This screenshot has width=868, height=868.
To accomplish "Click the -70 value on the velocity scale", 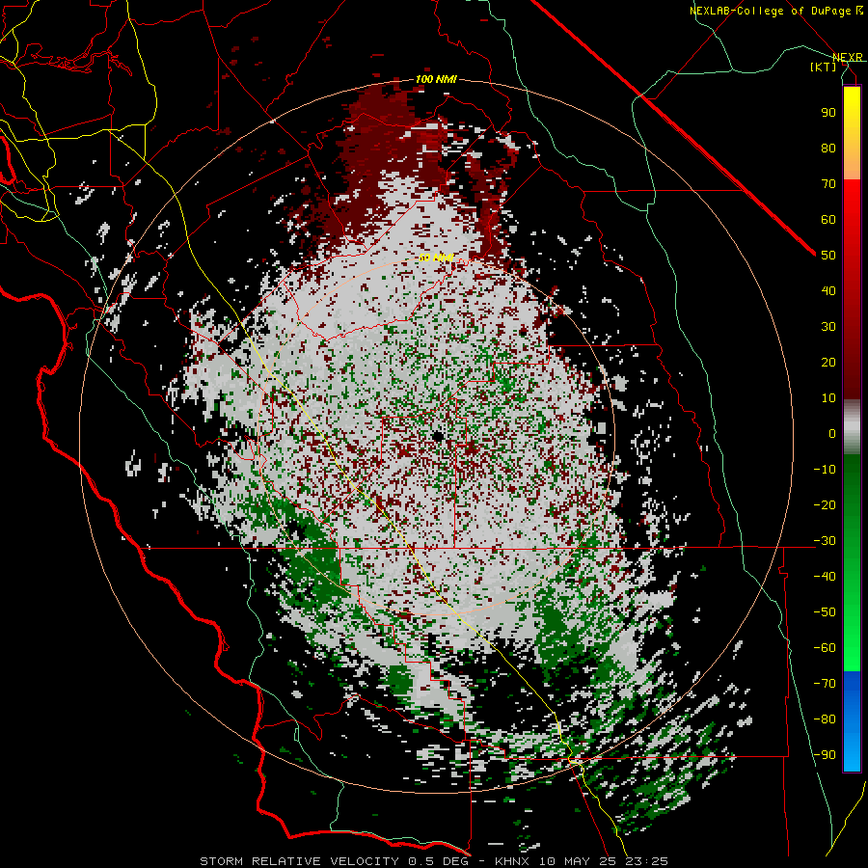I will pos(825,684).
